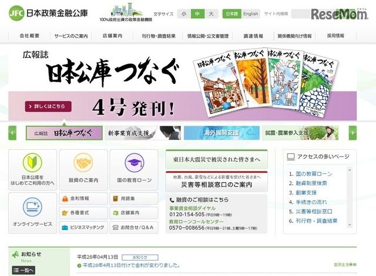This screenshot has height=276, width=376.
Task: Click the magazine covers in the main banner
Action: coord(266,82)
